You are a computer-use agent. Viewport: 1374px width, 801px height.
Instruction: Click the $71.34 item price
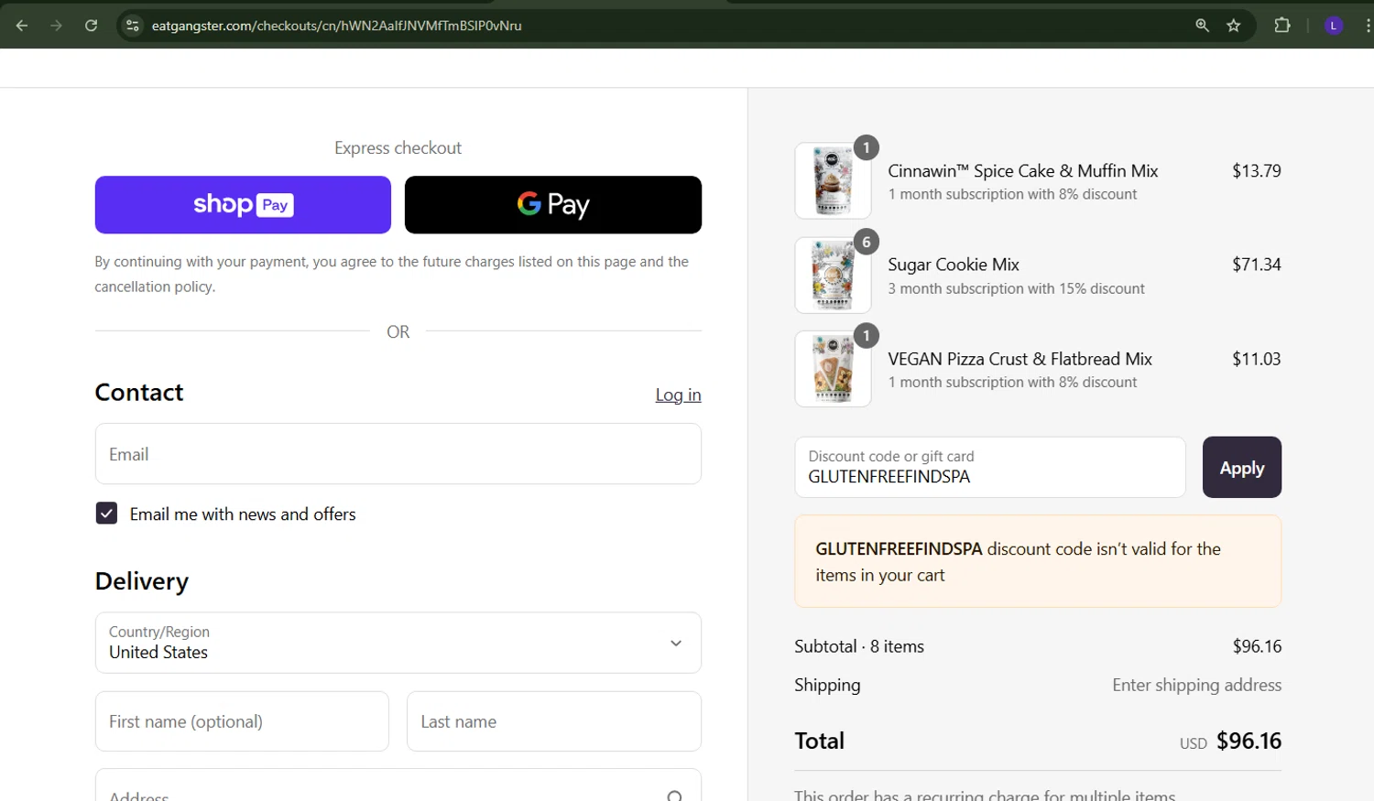pyautogui.click(x=1257, y=265)
